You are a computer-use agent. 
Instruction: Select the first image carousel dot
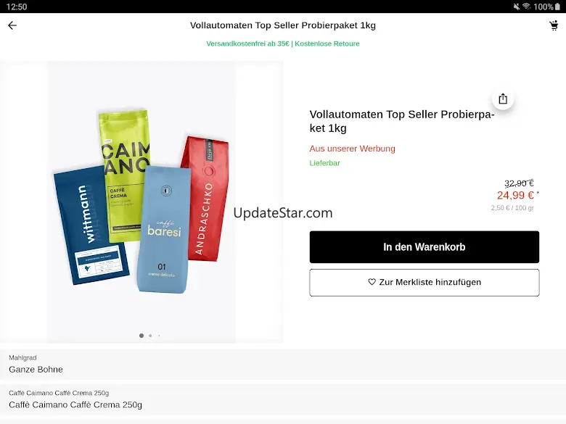[x=141, y=336]
